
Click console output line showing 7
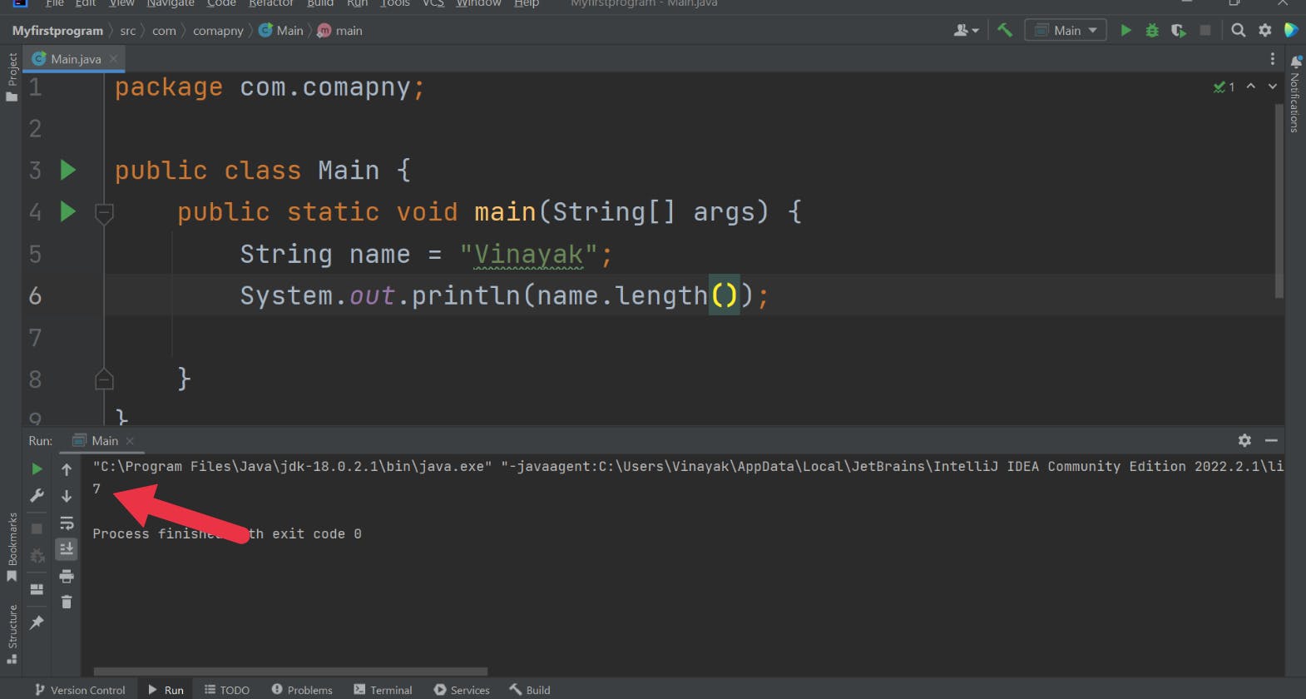[96, 488]
